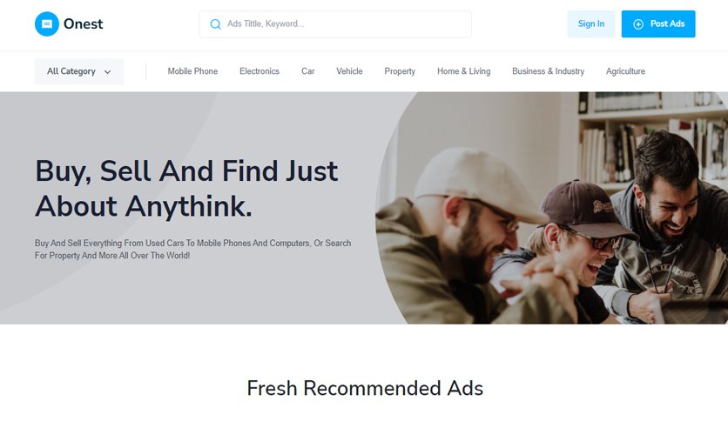This screenshot has height=421, width=728.
Task: Select the Home & Living category
Action: (464, 71)
